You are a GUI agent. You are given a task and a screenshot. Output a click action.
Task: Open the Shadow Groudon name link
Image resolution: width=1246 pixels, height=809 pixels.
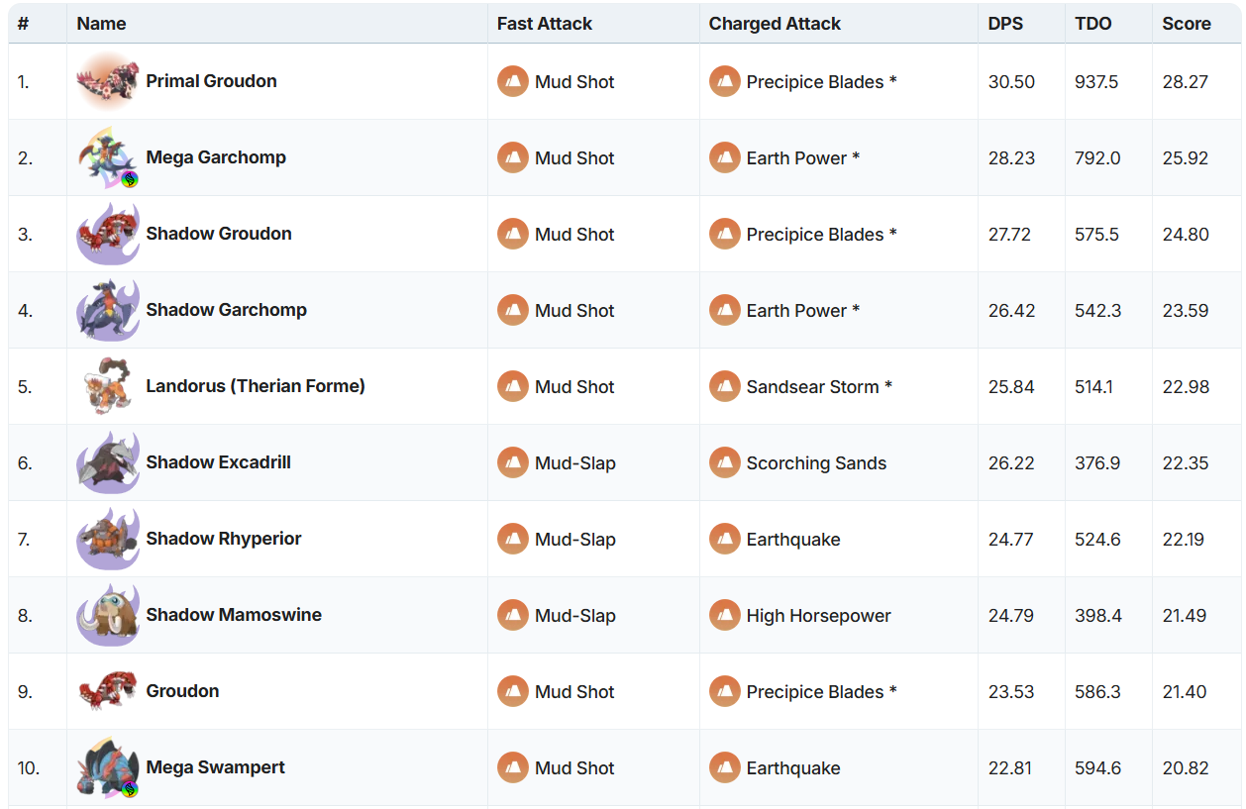click(219, 234)
